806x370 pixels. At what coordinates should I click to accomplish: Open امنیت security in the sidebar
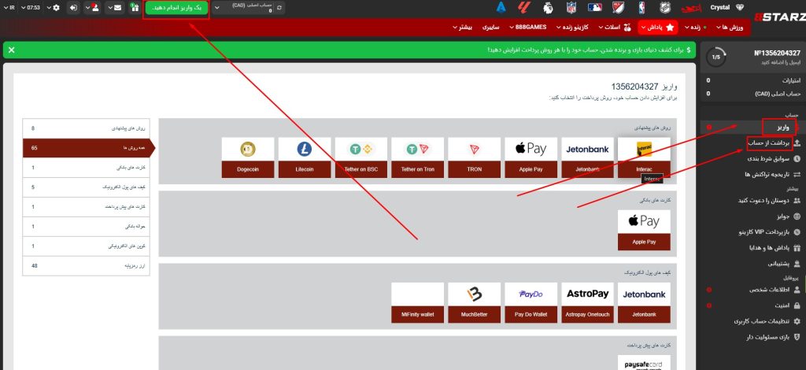[786, 305]
